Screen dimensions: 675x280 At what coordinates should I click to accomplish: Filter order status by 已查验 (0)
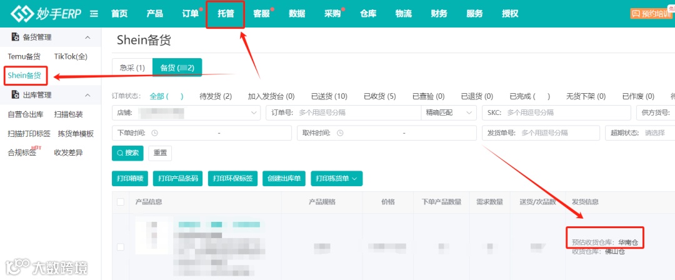(428, 96)
